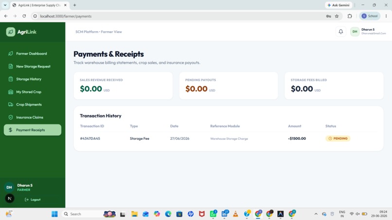Open VLC media player from taskbar
The width and height of the screenshot is (392, 220).
click(235, 214)
